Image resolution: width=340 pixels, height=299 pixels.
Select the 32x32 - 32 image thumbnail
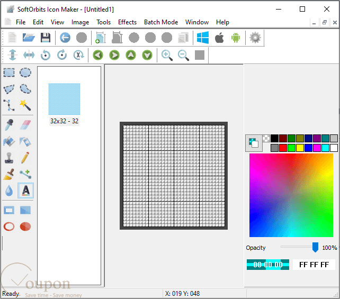[x=64, y=104]
